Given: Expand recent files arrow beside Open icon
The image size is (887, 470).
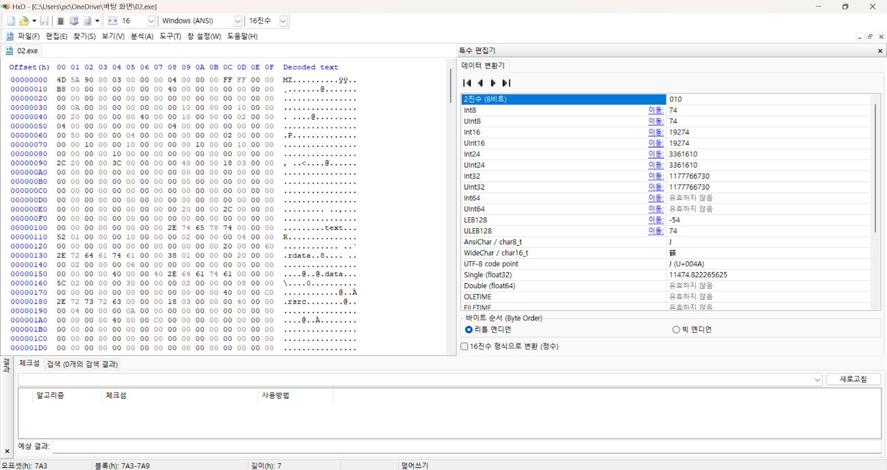Looking at the screenshot, I should tap(34, 21).
